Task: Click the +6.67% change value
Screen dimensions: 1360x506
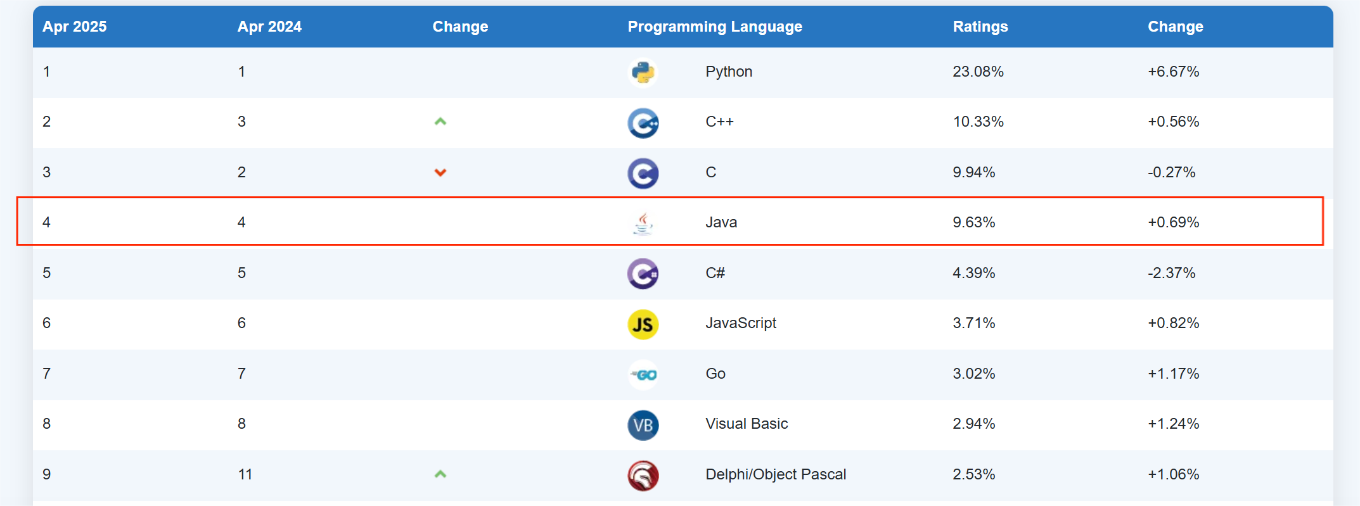Action: pos(1173,72)
